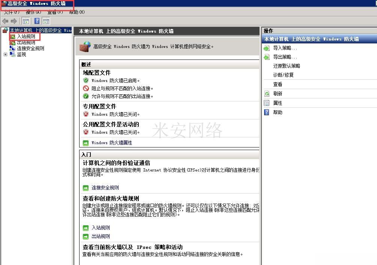Click the green shield icon under 域配置文件
377x265 pixels.
86,80
